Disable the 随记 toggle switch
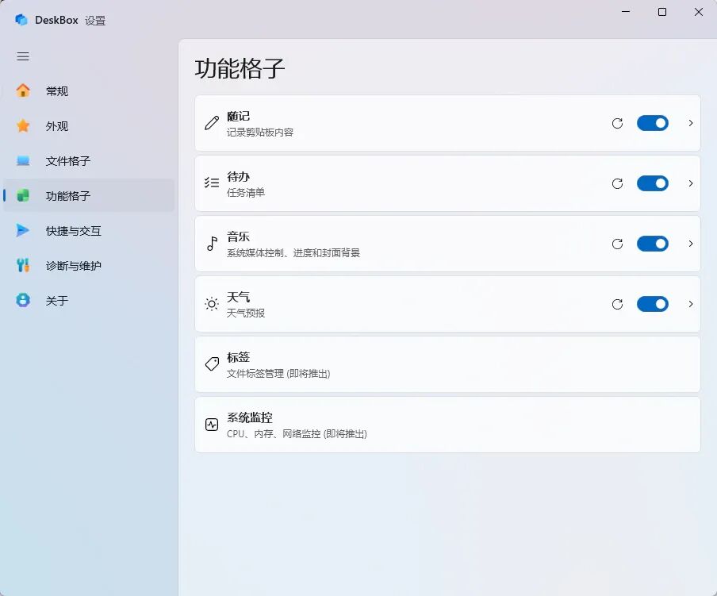The height and width of the screenshot is (596, 717). click(x=653, y=123)
